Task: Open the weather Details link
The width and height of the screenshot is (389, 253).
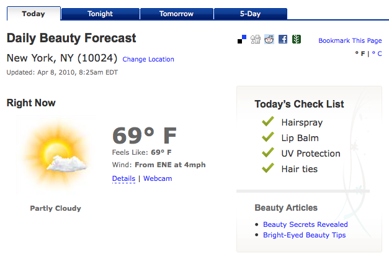Action: tap(123, 178)
